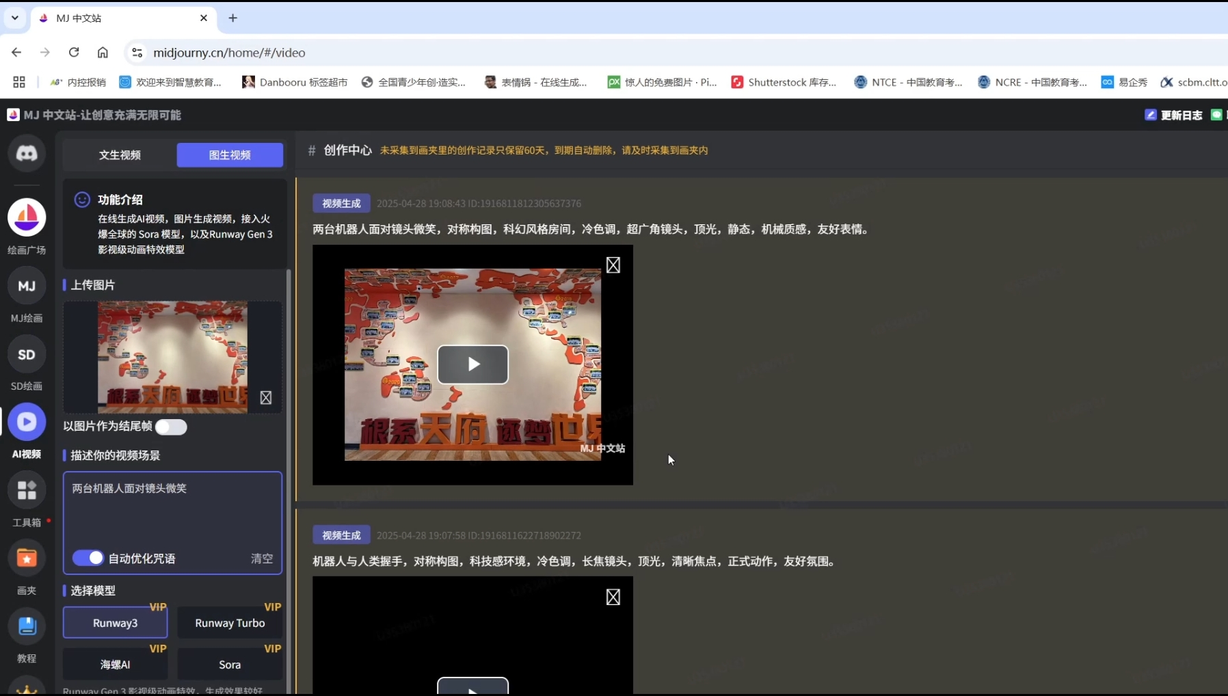
Task: Open the Discord icon in sidebar
Action: (27, 153)
